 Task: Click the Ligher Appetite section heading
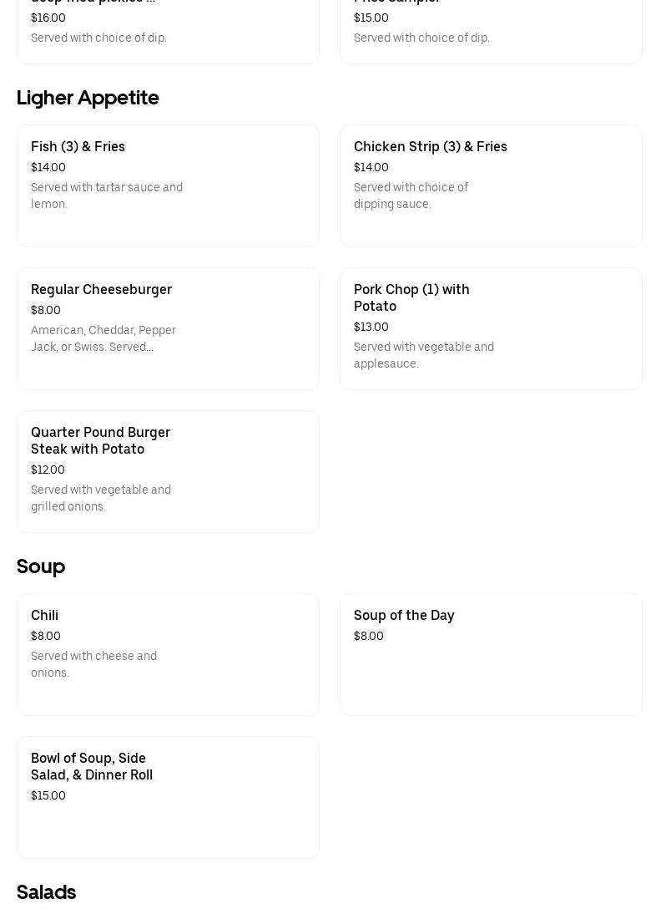pyautogui.click(x=88, y=98)
